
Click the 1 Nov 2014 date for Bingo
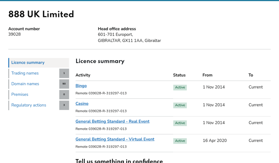click(x=214, y=87)
